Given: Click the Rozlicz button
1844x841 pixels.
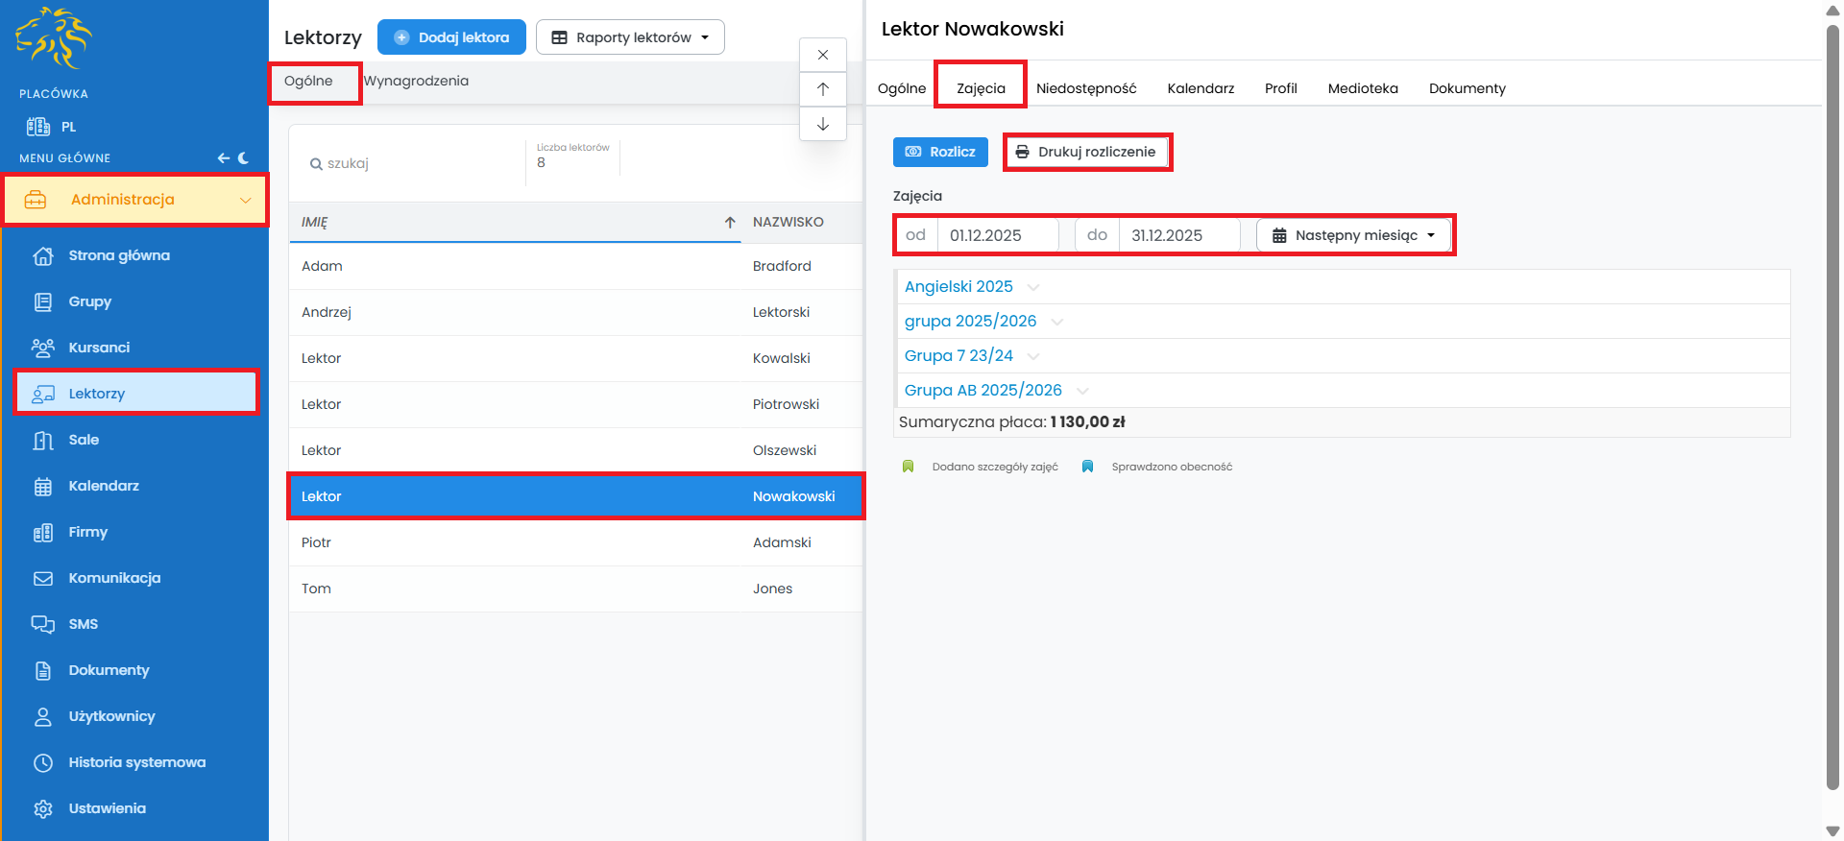Looking at the screenshot, I should point(940,152).
